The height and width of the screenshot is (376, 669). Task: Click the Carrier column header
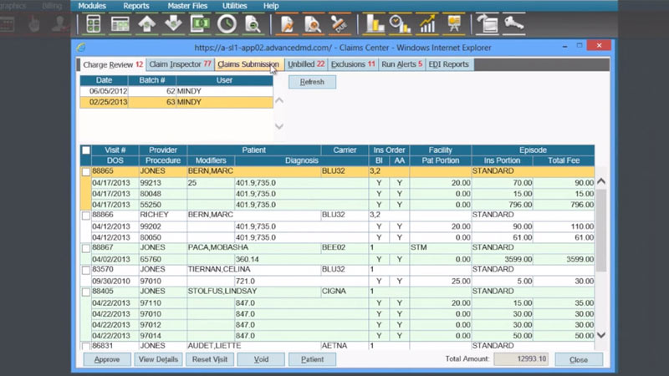point(345,150)
